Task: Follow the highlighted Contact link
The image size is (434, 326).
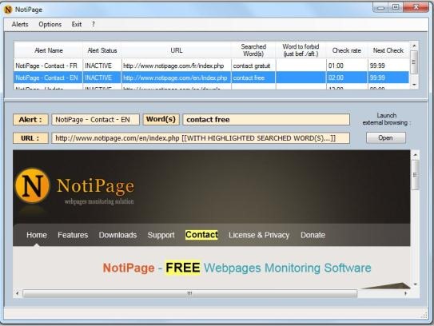Action: [201, 235]
